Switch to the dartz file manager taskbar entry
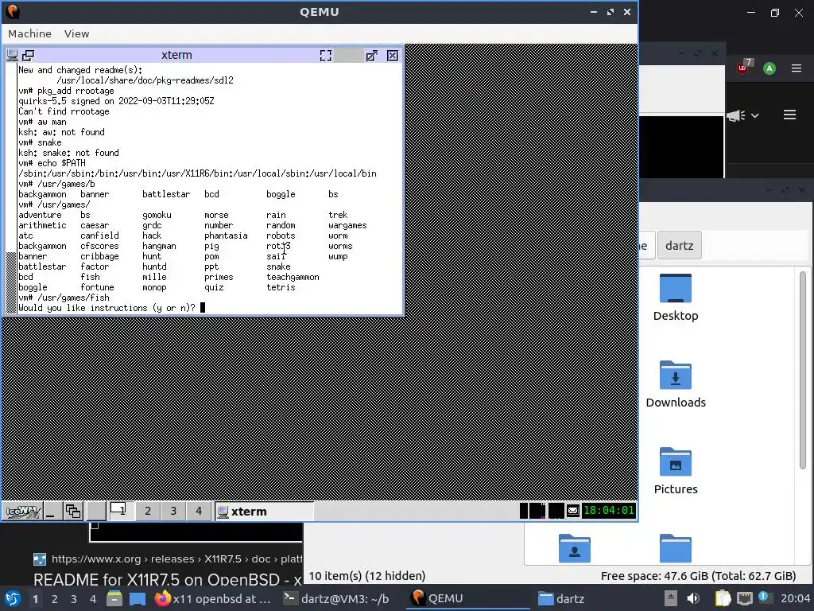 point(561,598)
